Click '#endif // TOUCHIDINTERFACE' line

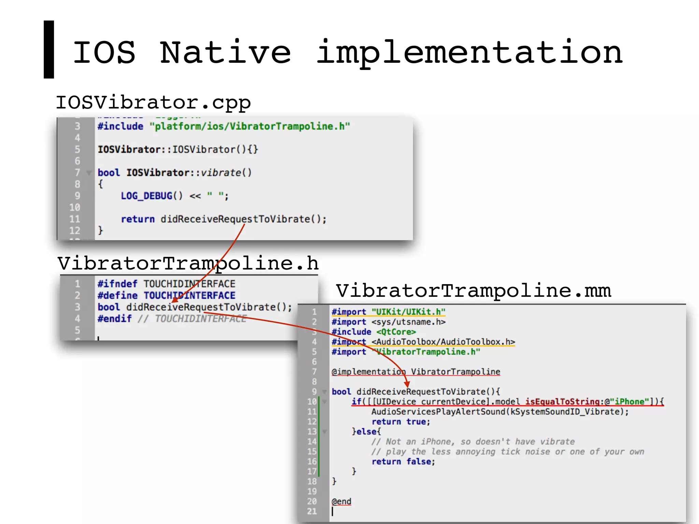[x=172, y=319]
